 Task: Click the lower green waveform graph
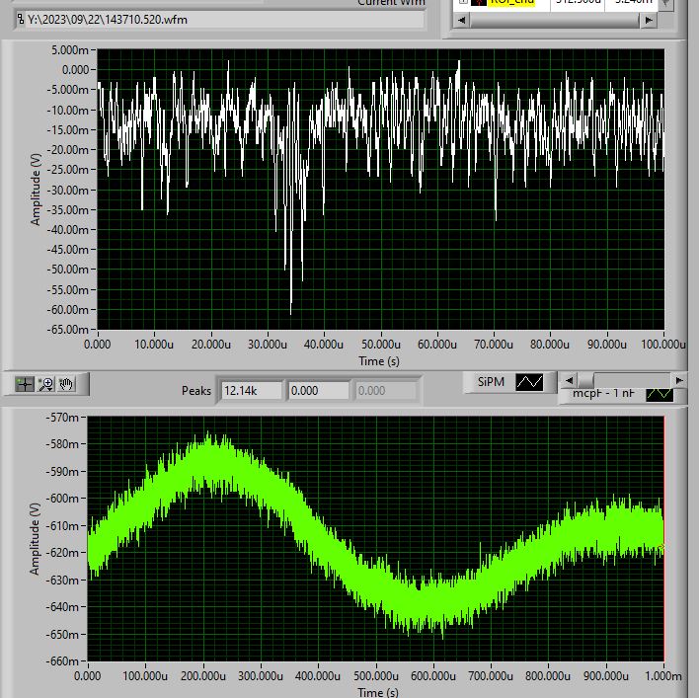(375, 538)
